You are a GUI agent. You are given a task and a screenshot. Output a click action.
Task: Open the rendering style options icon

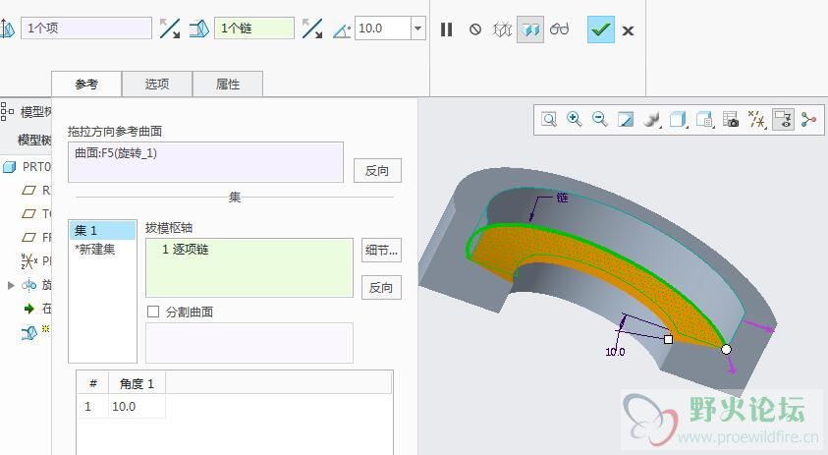click(x=652, y=120)
